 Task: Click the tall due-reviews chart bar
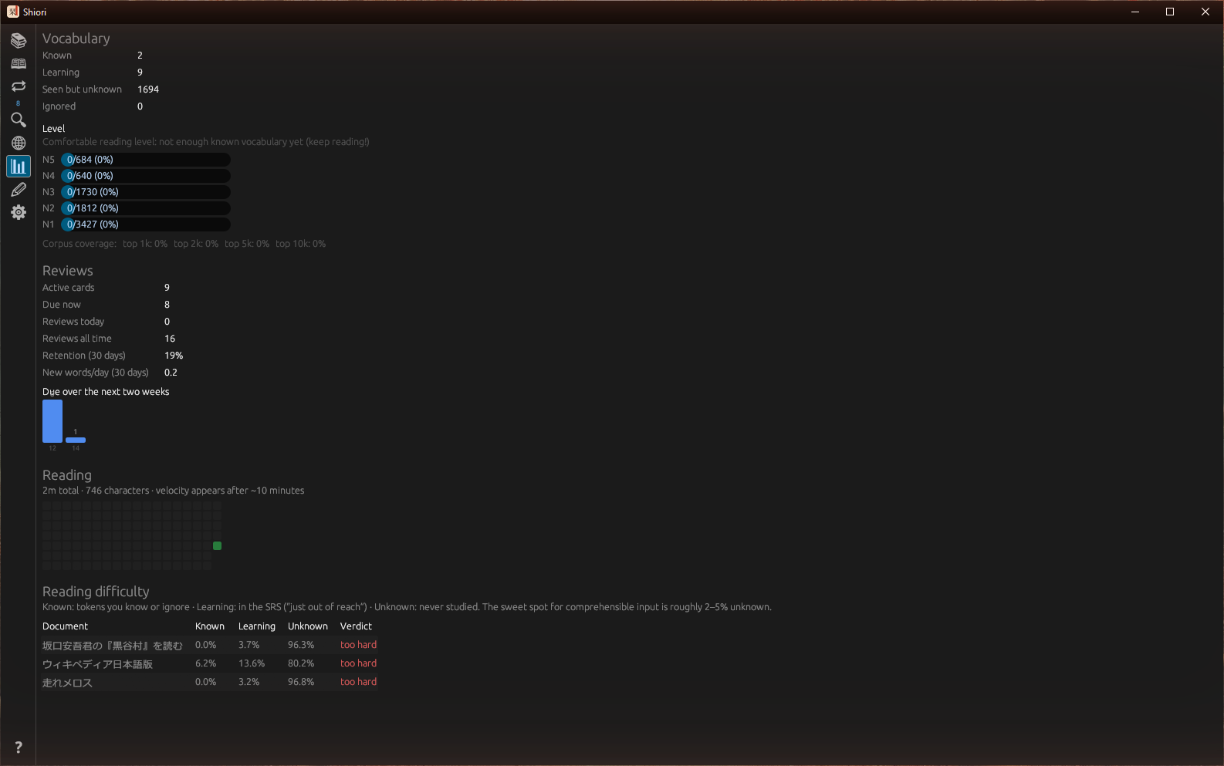pos(52,421)
